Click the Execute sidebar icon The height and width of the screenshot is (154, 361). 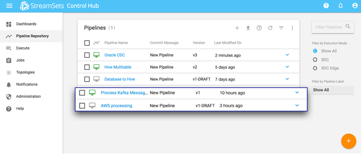[9, 48]
